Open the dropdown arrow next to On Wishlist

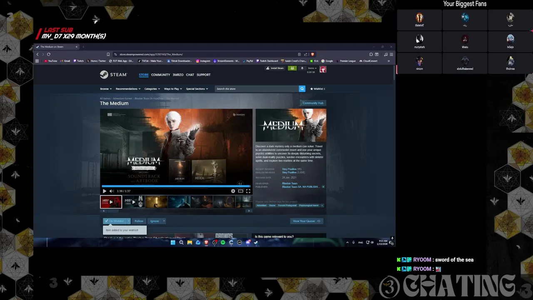[x=129, y=221]
